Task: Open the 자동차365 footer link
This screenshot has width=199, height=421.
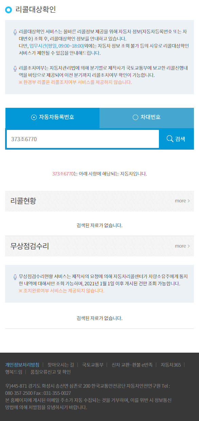Action: [x=170, y=365]
